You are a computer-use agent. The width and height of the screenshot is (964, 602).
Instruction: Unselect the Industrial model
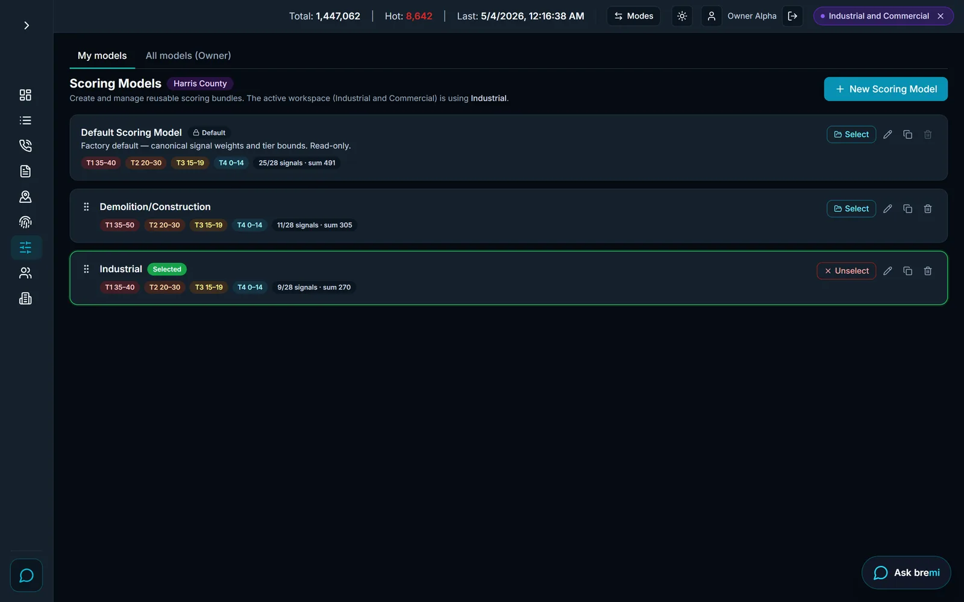pyautogui.click(x=847, y=271)
